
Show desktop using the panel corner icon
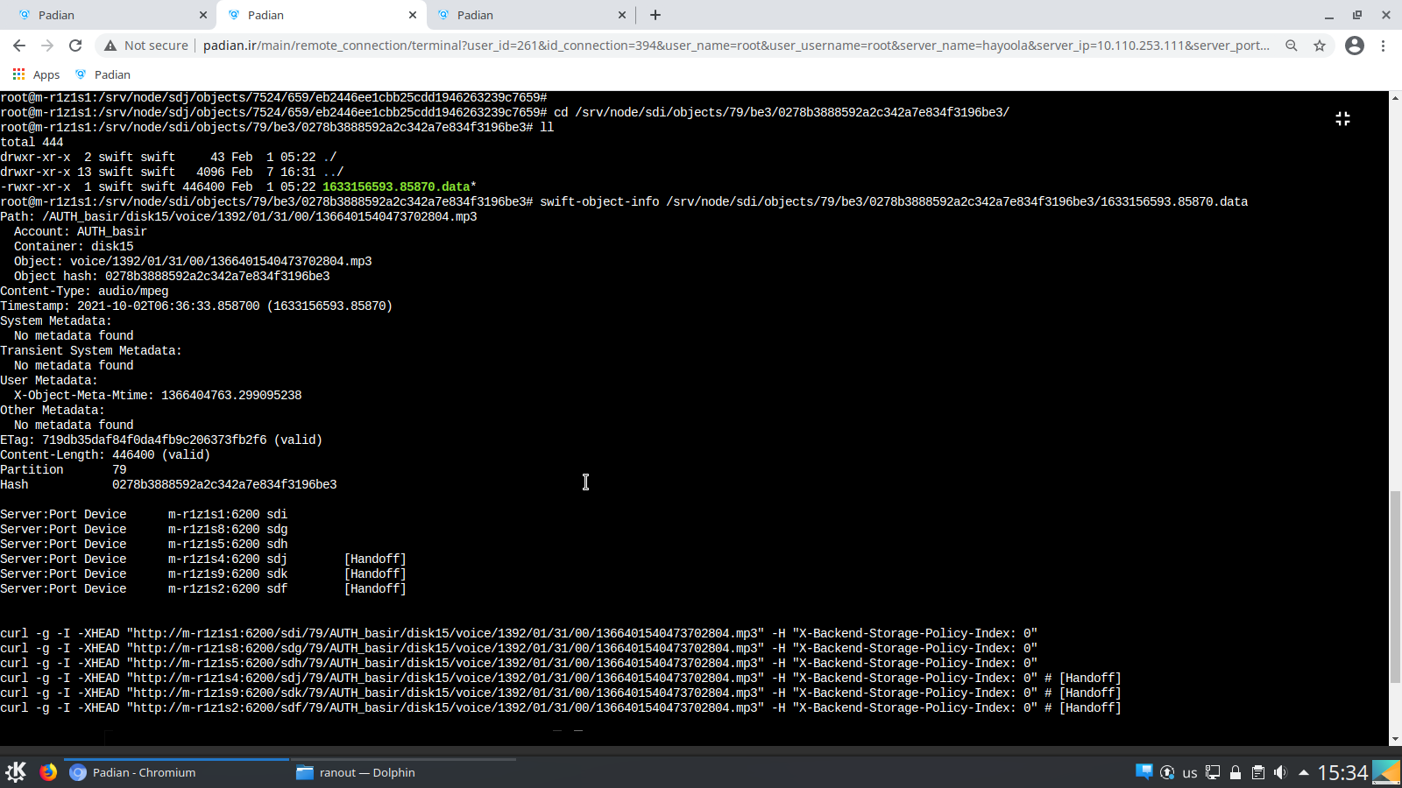tap(1386, 772)
